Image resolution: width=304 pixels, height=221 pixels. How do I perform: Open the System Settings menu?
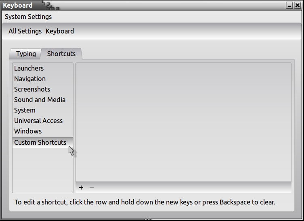tap(28, 17)
